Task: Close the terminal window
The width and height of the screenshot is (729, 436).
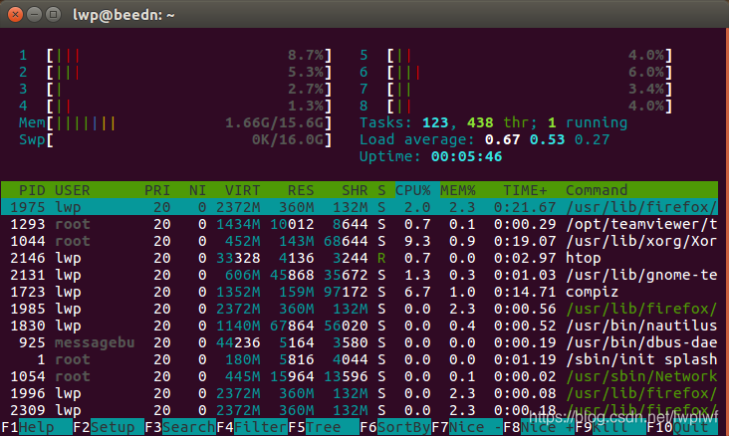Action: click(15, 15)
